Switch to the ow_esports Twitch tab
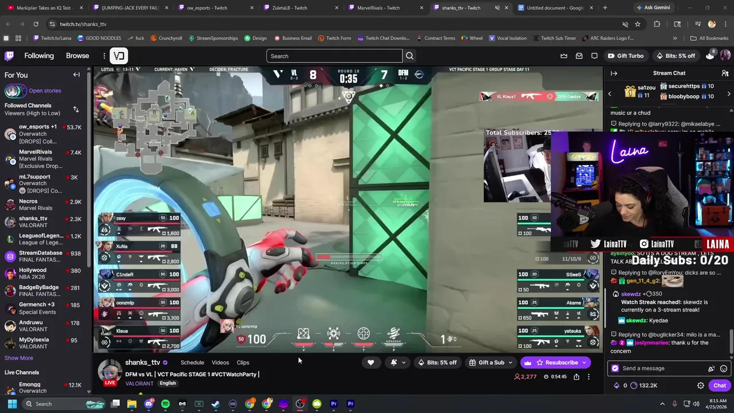 pos(214,8)
